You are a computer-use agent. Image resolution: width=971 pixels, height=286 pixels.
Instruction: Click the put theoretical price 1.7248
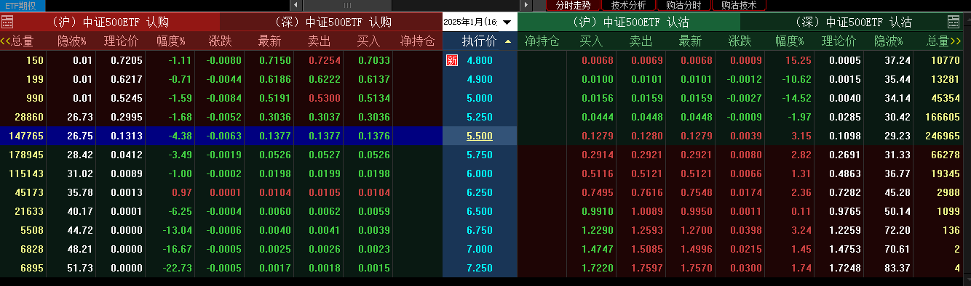(845, 268)
